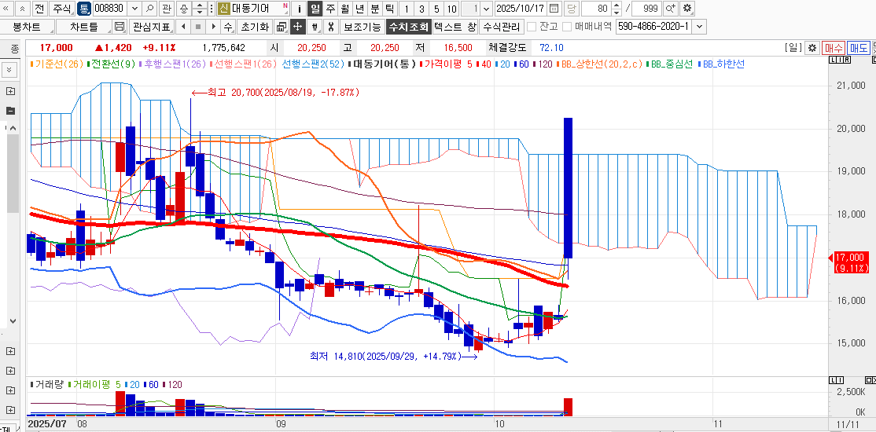Viewport: 876px width, 432px height.
Task: Open the stock code history dropdown
Action: pyautogui.click(x=134, y=9)
